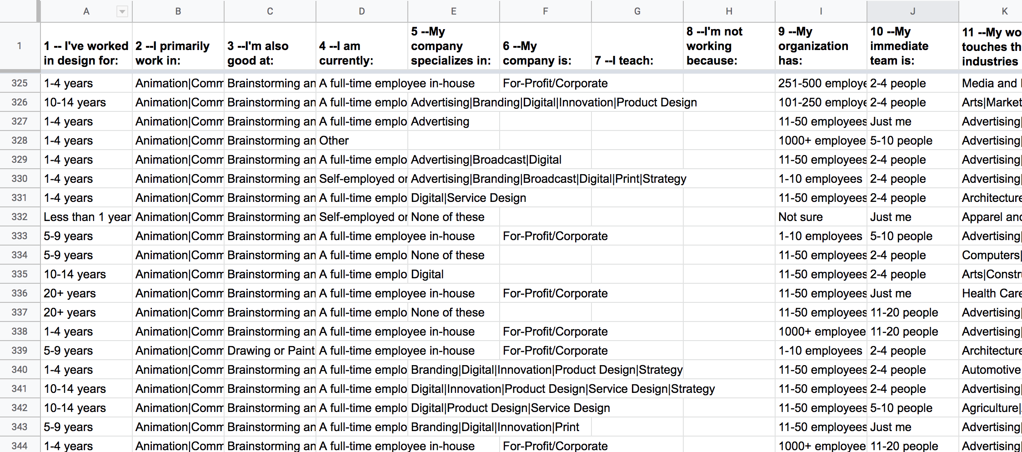Click the column G header
This screenshot has width=1022, height=452.
(x=637, y=11)
